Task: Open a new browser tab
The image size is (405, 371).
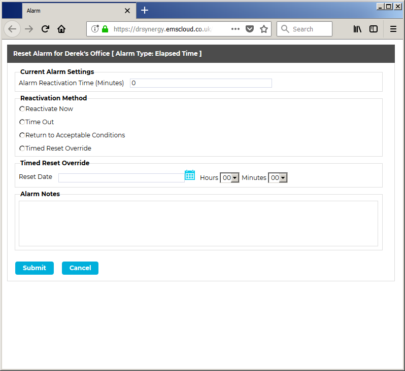Action: 145,10
